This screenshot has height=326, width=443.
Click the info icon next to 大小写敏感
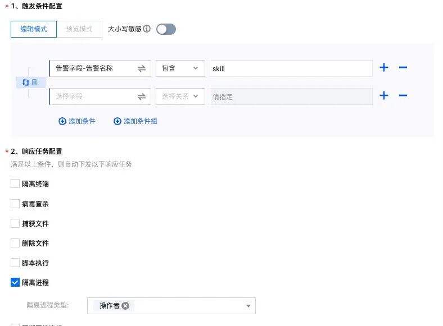tap(147, 29)
